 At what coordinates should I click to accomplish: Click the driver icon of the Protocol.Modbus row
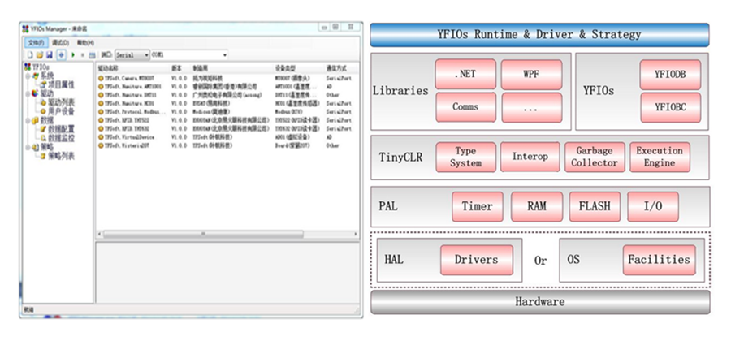[x=101, y=112]
